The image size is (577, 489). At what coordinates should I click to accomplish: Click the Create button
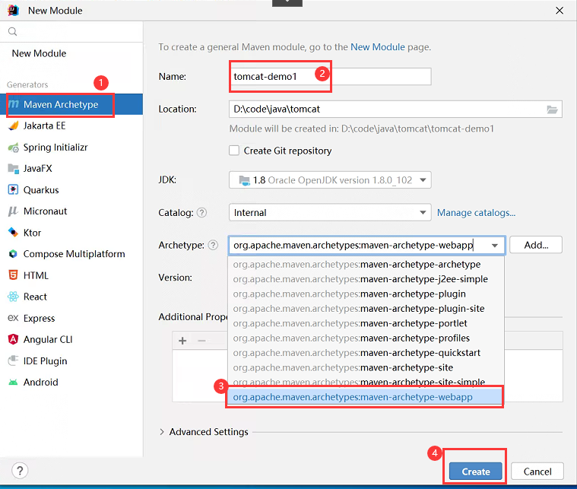[476, 472]
